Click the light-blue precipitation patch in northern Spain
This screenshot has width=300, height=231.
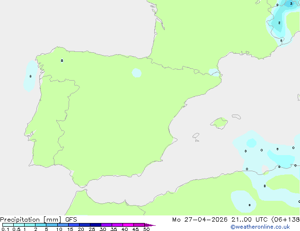coord(137,73)
